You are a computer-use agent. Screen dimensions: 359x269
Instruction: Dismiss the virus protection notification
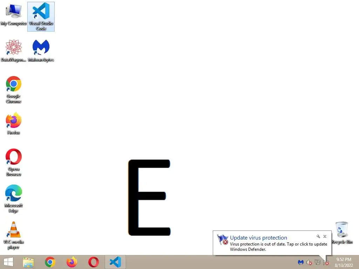pyautogui.click(x=325, y=236)
